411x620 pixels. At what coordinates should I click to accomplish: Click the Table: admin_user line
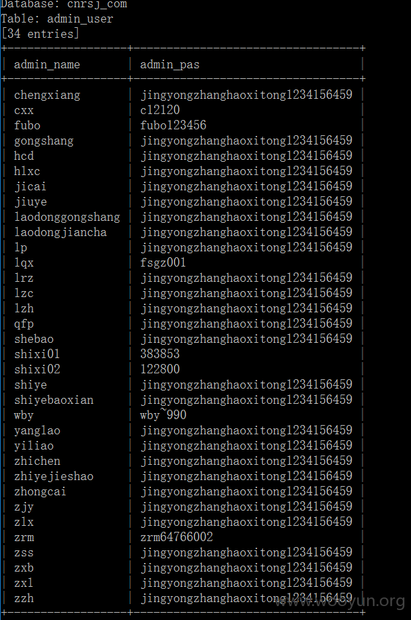click(57, 19)
